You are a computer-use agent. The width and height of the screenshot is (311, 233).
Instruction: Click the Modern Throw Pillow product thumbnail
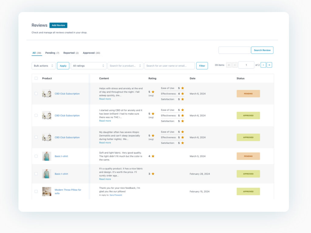(46, 191)
